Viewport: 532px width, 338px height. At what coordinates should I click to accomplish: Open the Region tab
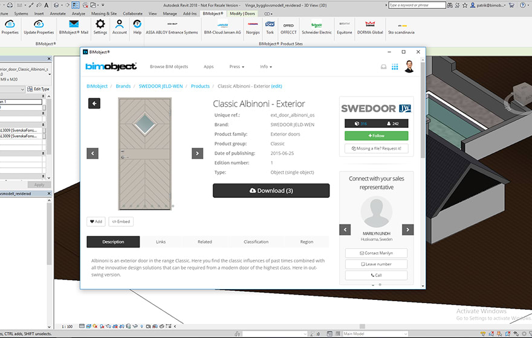click(307, 242)
